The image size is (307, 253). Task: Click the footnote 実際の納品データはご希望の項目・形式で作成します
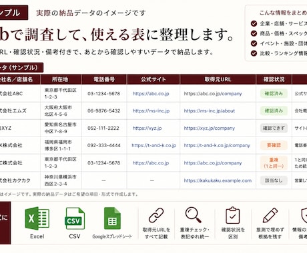coord(85,194)
